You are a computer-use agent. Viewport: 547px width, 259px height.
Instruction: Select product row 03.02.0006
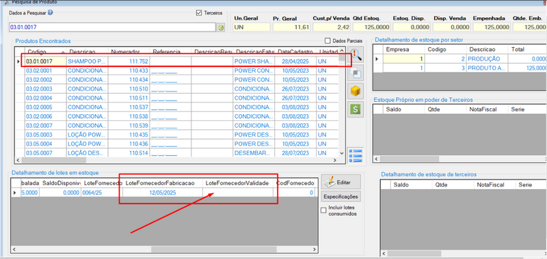click(x=176, y=116)
